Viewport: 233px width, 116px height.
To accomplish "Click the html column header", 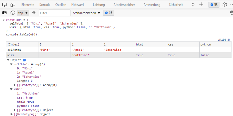I will [x=151, y=44].
